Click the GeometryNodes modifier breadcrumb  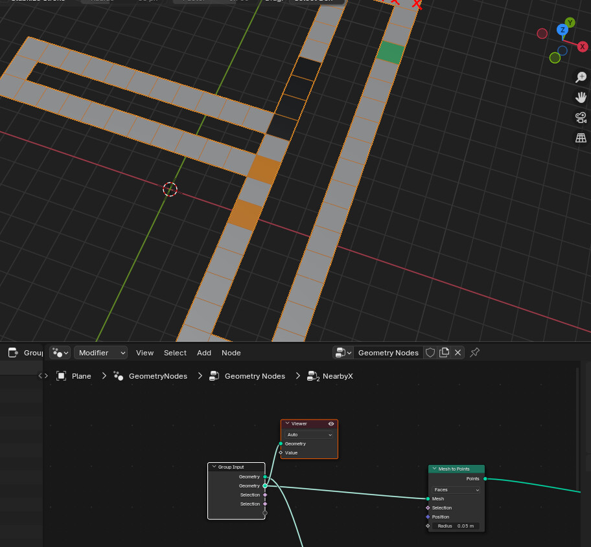pos(158,376)
